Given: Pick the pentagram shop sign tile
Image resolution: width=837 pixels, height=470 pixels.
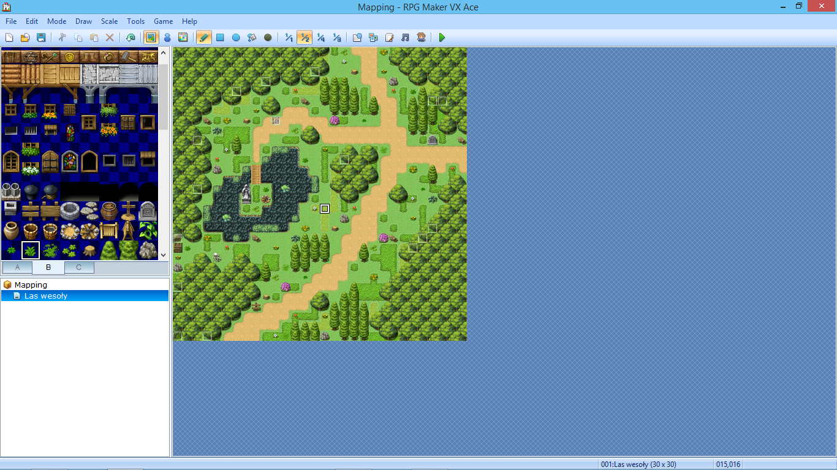Looking at the screenshot, I should click(x=31, y=57).
